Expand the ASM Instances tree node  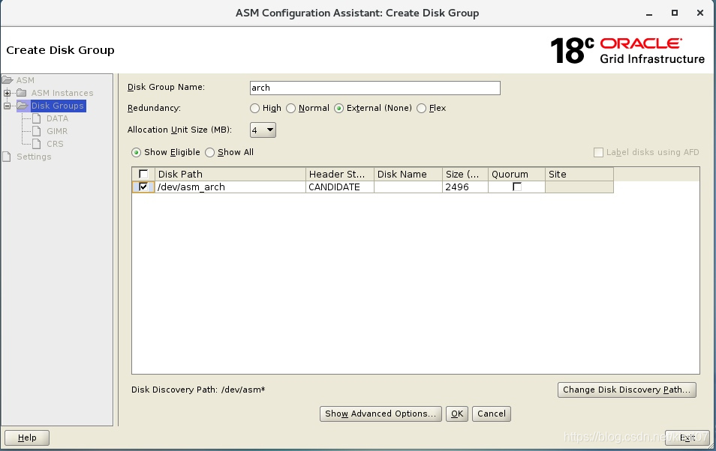coord(7,93)
